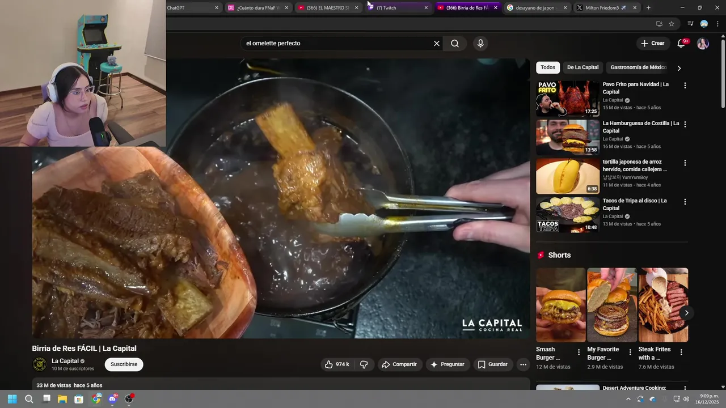Click the Preguntar button

448,364
